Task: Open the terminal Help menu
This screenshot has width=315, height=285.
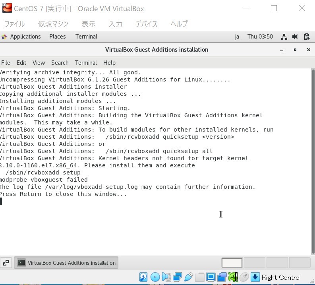Action: coord(109,63)
